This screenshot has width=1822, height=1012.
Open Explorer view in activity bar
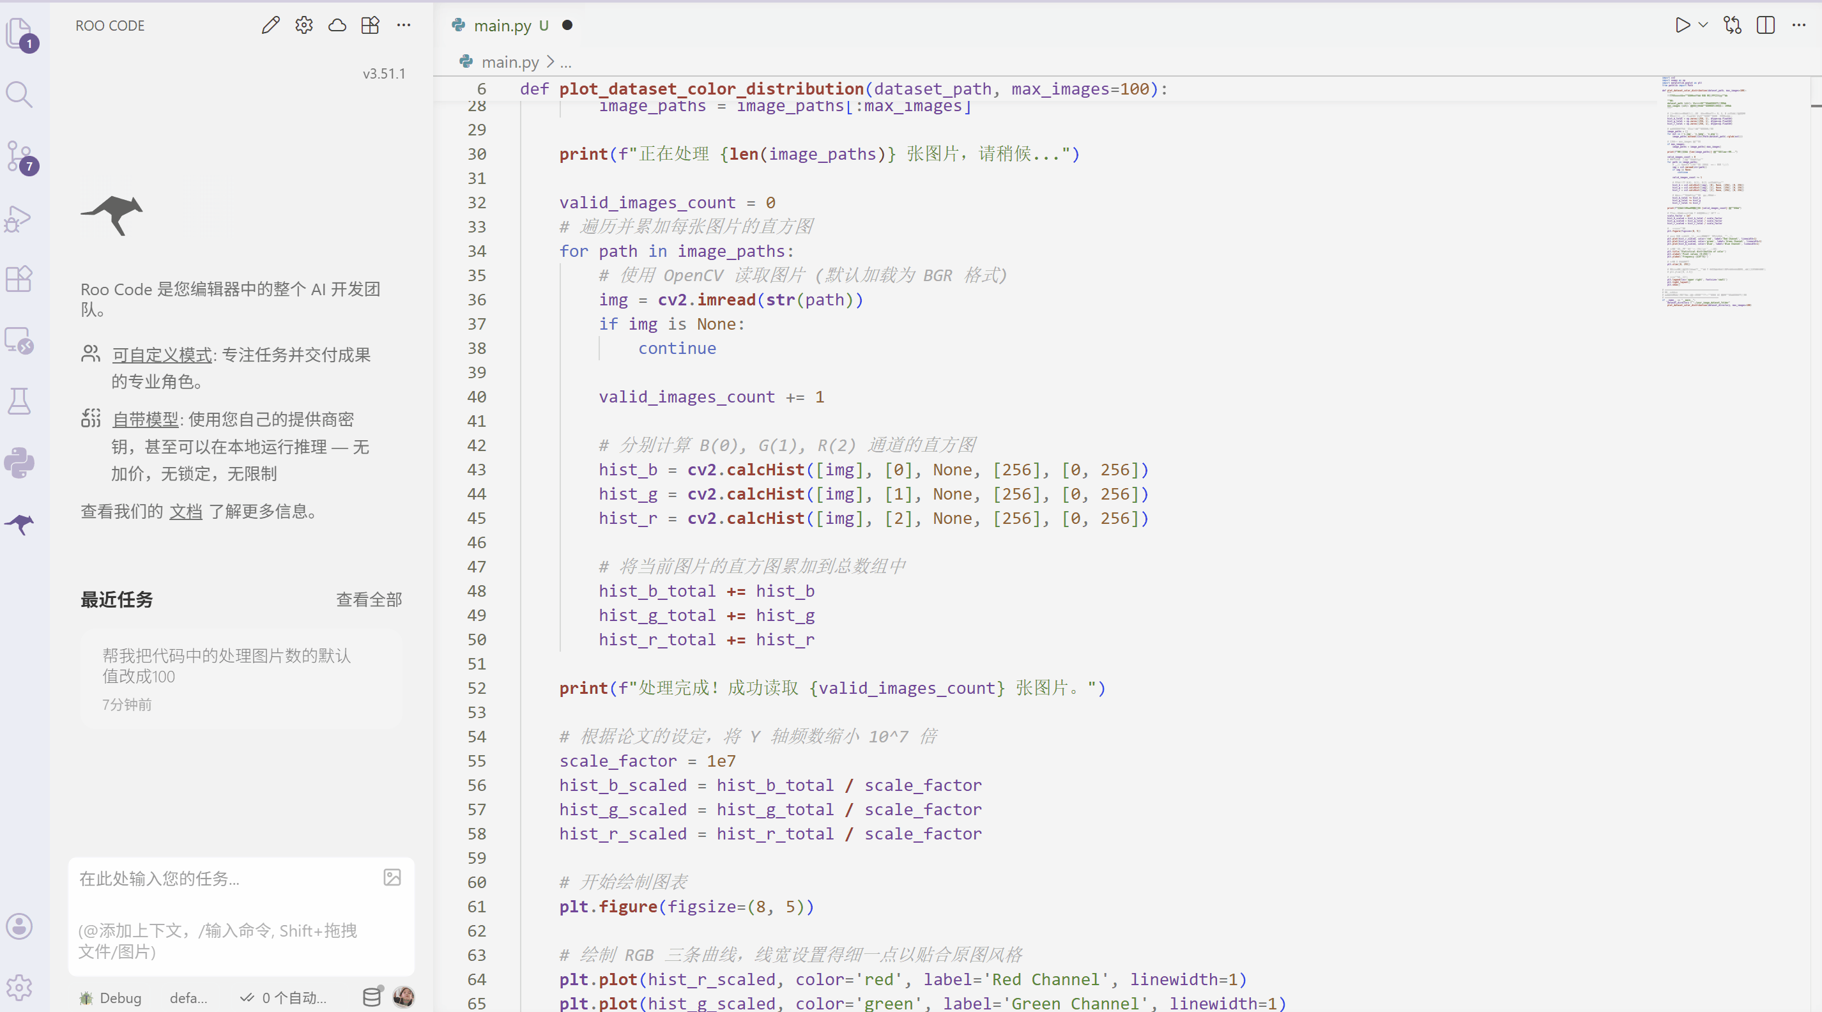tap(19, 33)
